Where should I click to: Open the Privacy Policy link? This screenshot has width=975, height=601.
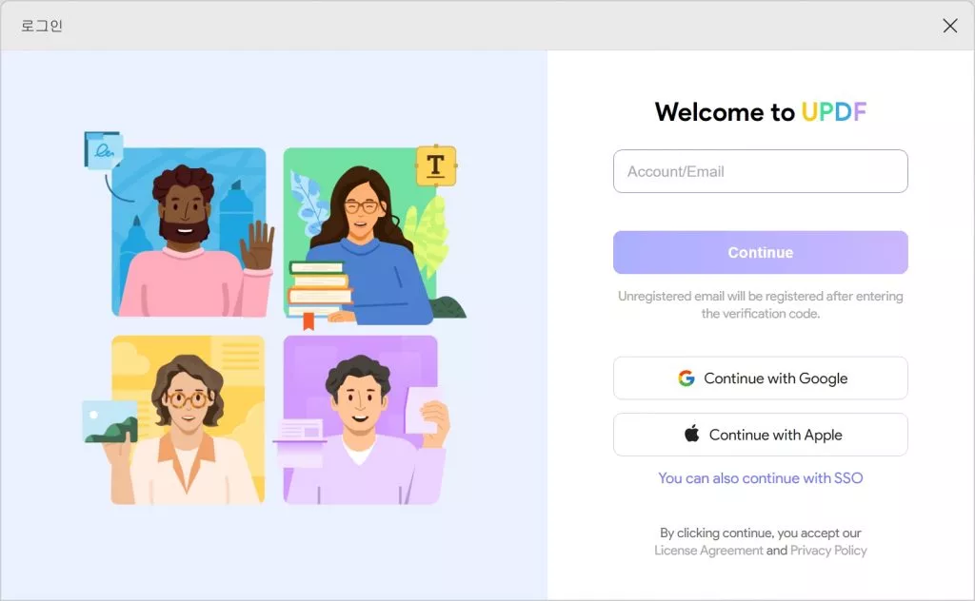(x=828, y=550)
